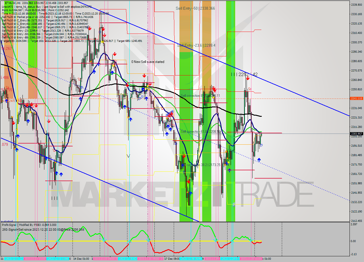The image size is (364, 262).
Task: Click 'Sell %10 @ C_Entry38: 2173.351' line
Action: click(45, 20)
